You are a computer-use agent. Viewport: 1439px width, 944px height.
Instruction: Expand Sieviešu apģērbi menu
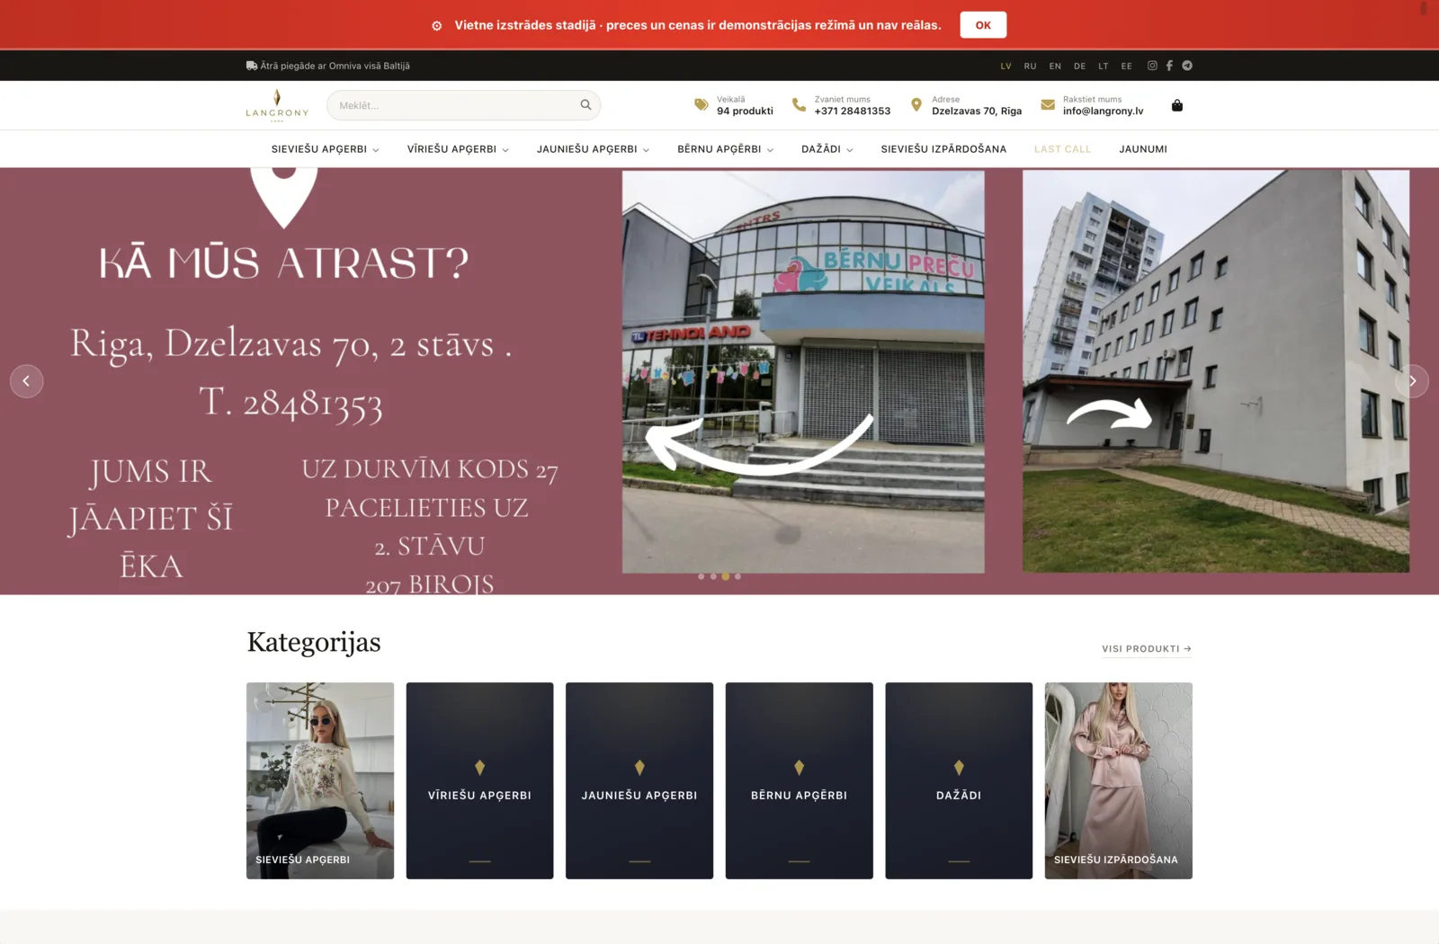click(x=326, y=149)
